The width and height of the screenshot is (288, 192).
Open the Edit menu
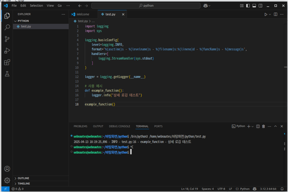pyautogui.click(x=23, y=5)
